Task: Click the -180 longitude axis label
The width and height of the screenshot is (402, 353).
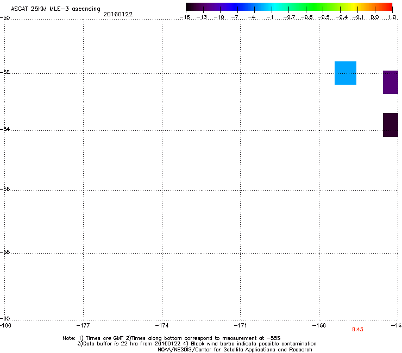Action: coord(5,325)
